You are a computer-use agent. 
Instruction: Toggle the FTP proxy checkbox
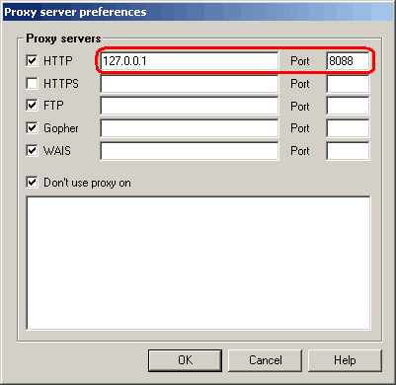point(32,106)
